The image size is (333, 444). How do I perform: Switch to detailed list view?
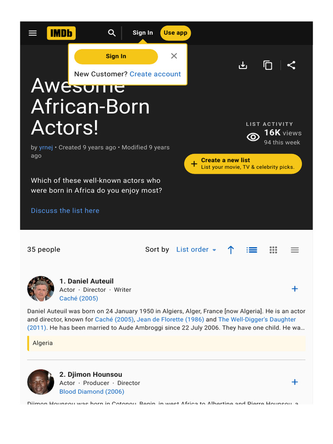(x=252, y=250)
